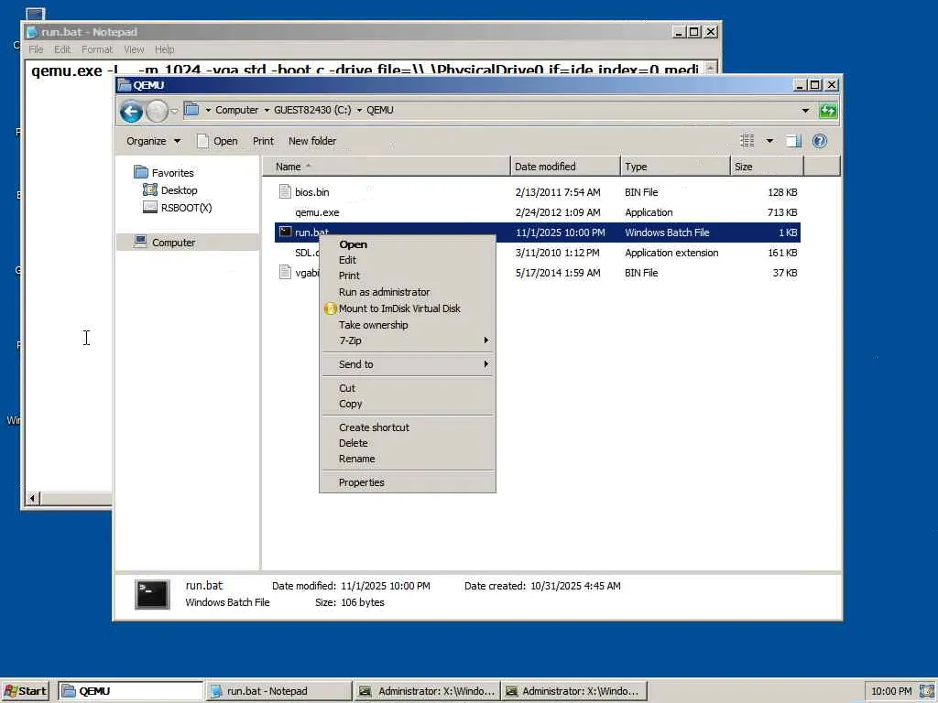Choose Delete in the context menu
Image resolution: width=938 pixels, height=703 pixels.
pos(408,443)
